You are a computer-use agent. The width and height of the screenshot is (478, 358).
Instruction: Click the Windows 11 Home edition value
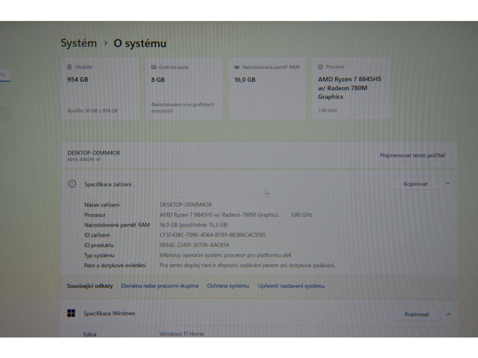tap(182, 334)
